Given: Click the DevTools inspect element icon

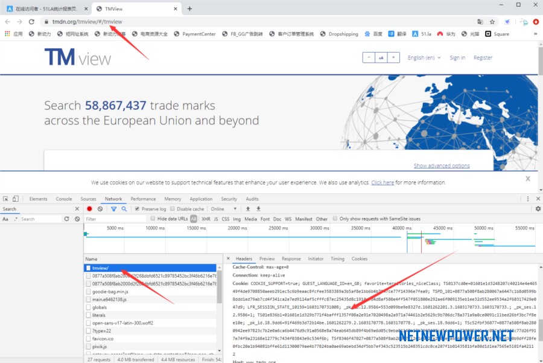Looking at the screenshot, I should pos(5,199).
